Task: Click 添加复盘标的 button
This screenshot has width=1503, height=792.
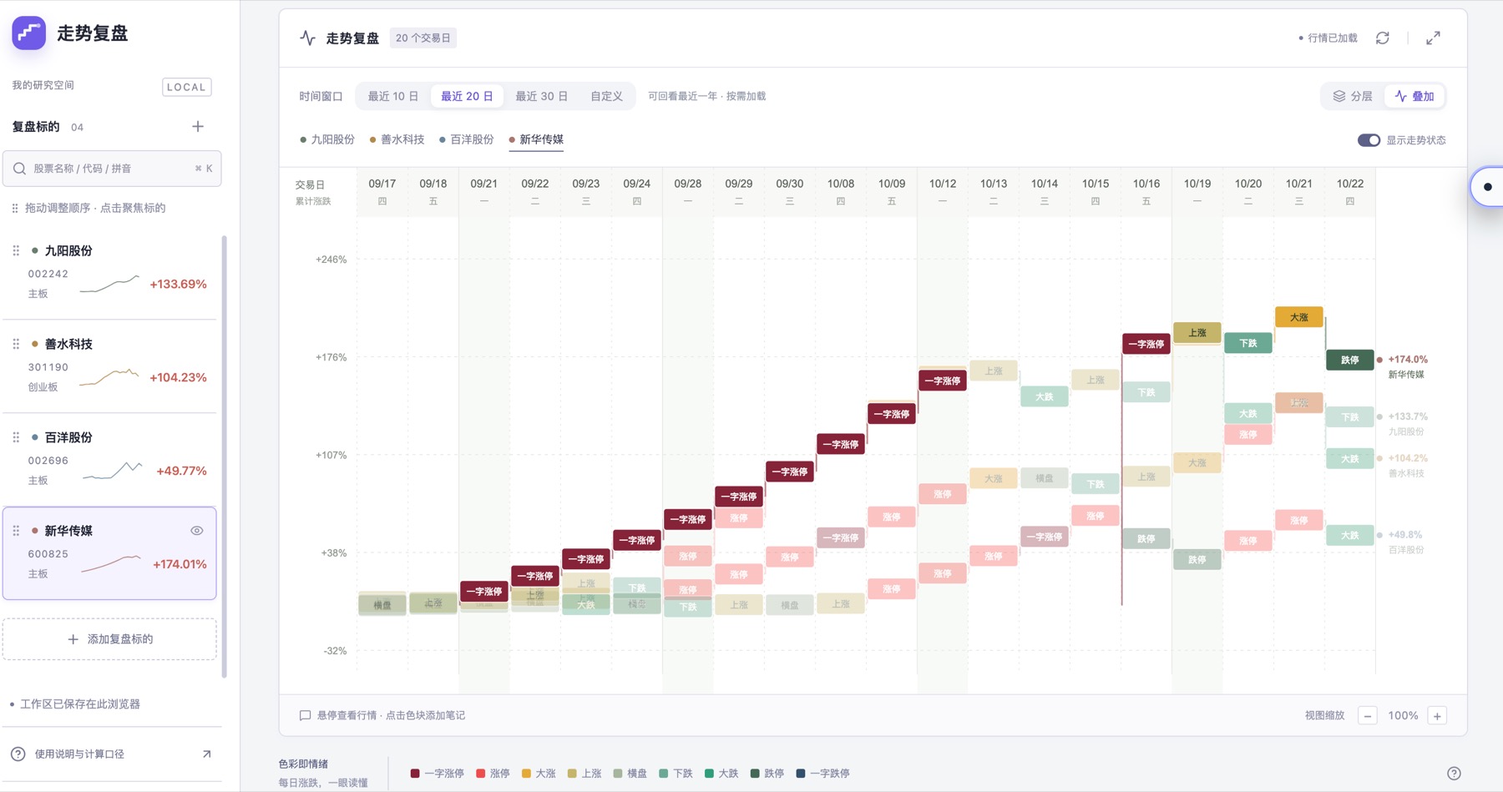Action: pos(109,639)
